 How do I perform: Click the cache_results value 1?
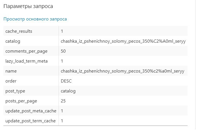(x=62, y=31)
